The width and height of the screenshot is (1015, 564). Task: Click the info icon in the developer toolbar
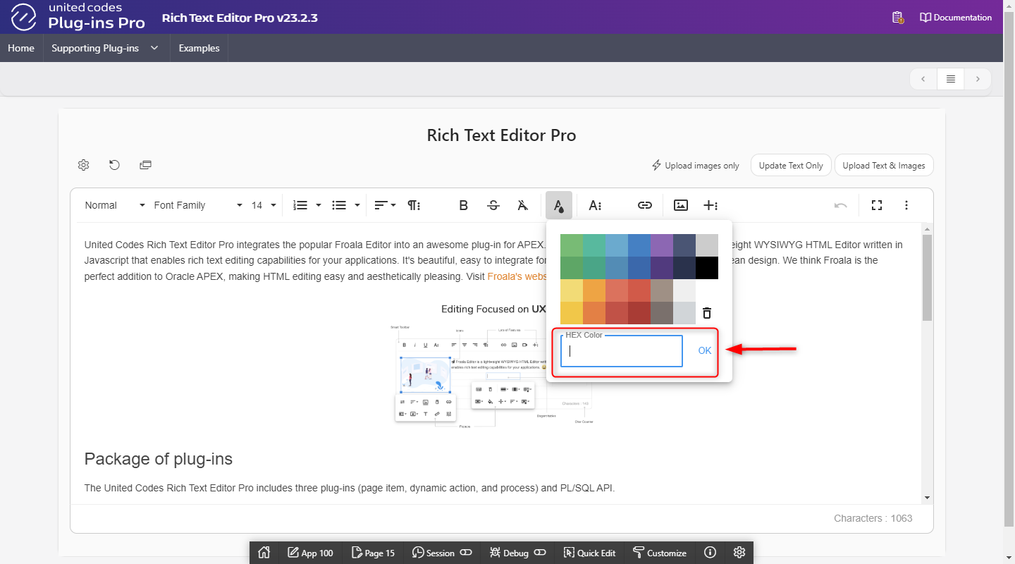click(710, 553)
